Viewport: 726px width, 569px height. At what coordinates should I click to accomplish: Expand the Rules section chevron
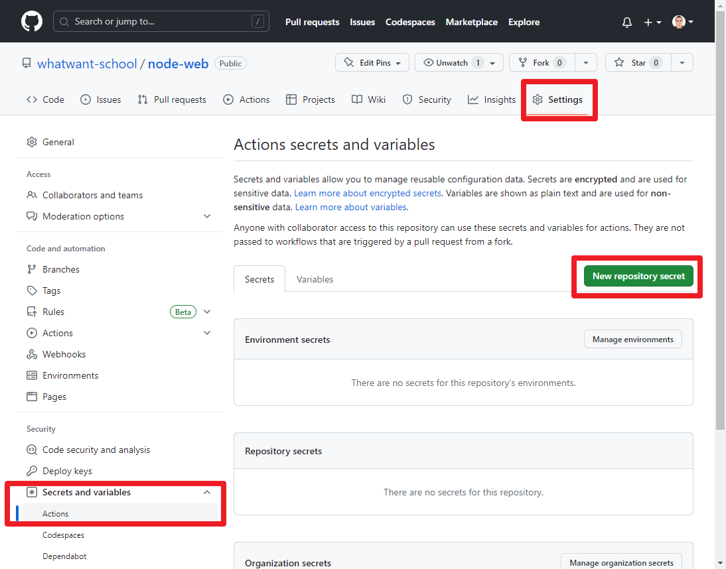[x=207, y=312]
